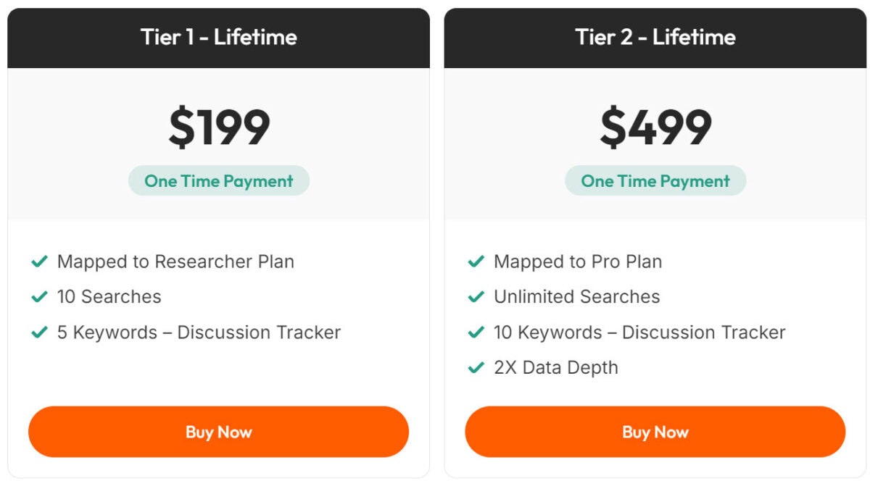Select the 2X Data Depth feature text
This screenshot has height=481, width=870.
(554, 368)
